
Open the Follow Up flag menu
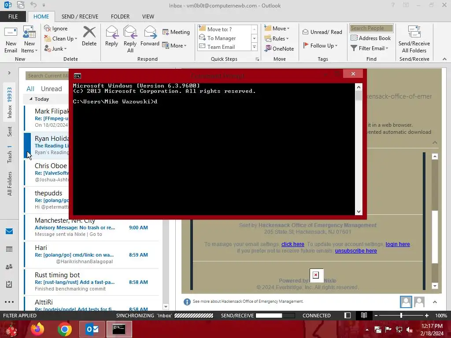click(x=320, y=45)
